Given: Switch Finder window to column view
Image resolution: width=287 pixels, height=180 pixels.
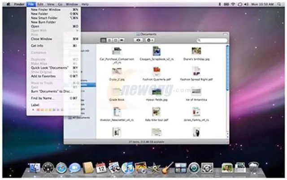Looking at the screenshot, I should pyautogui.click(x=115, y=40).
